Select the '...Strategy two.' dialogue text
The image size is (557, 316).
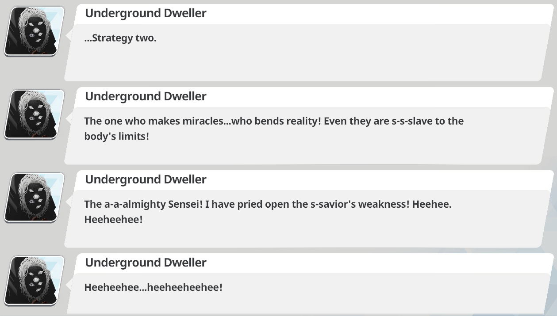pyautogui.click(x=120, y=38)
